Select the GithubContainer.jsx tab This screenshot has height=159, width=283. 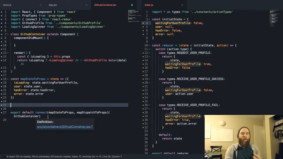click(105, 5)
